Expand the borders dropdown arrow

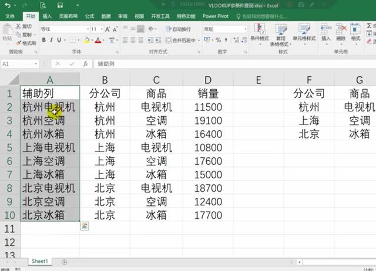[78, 40]
